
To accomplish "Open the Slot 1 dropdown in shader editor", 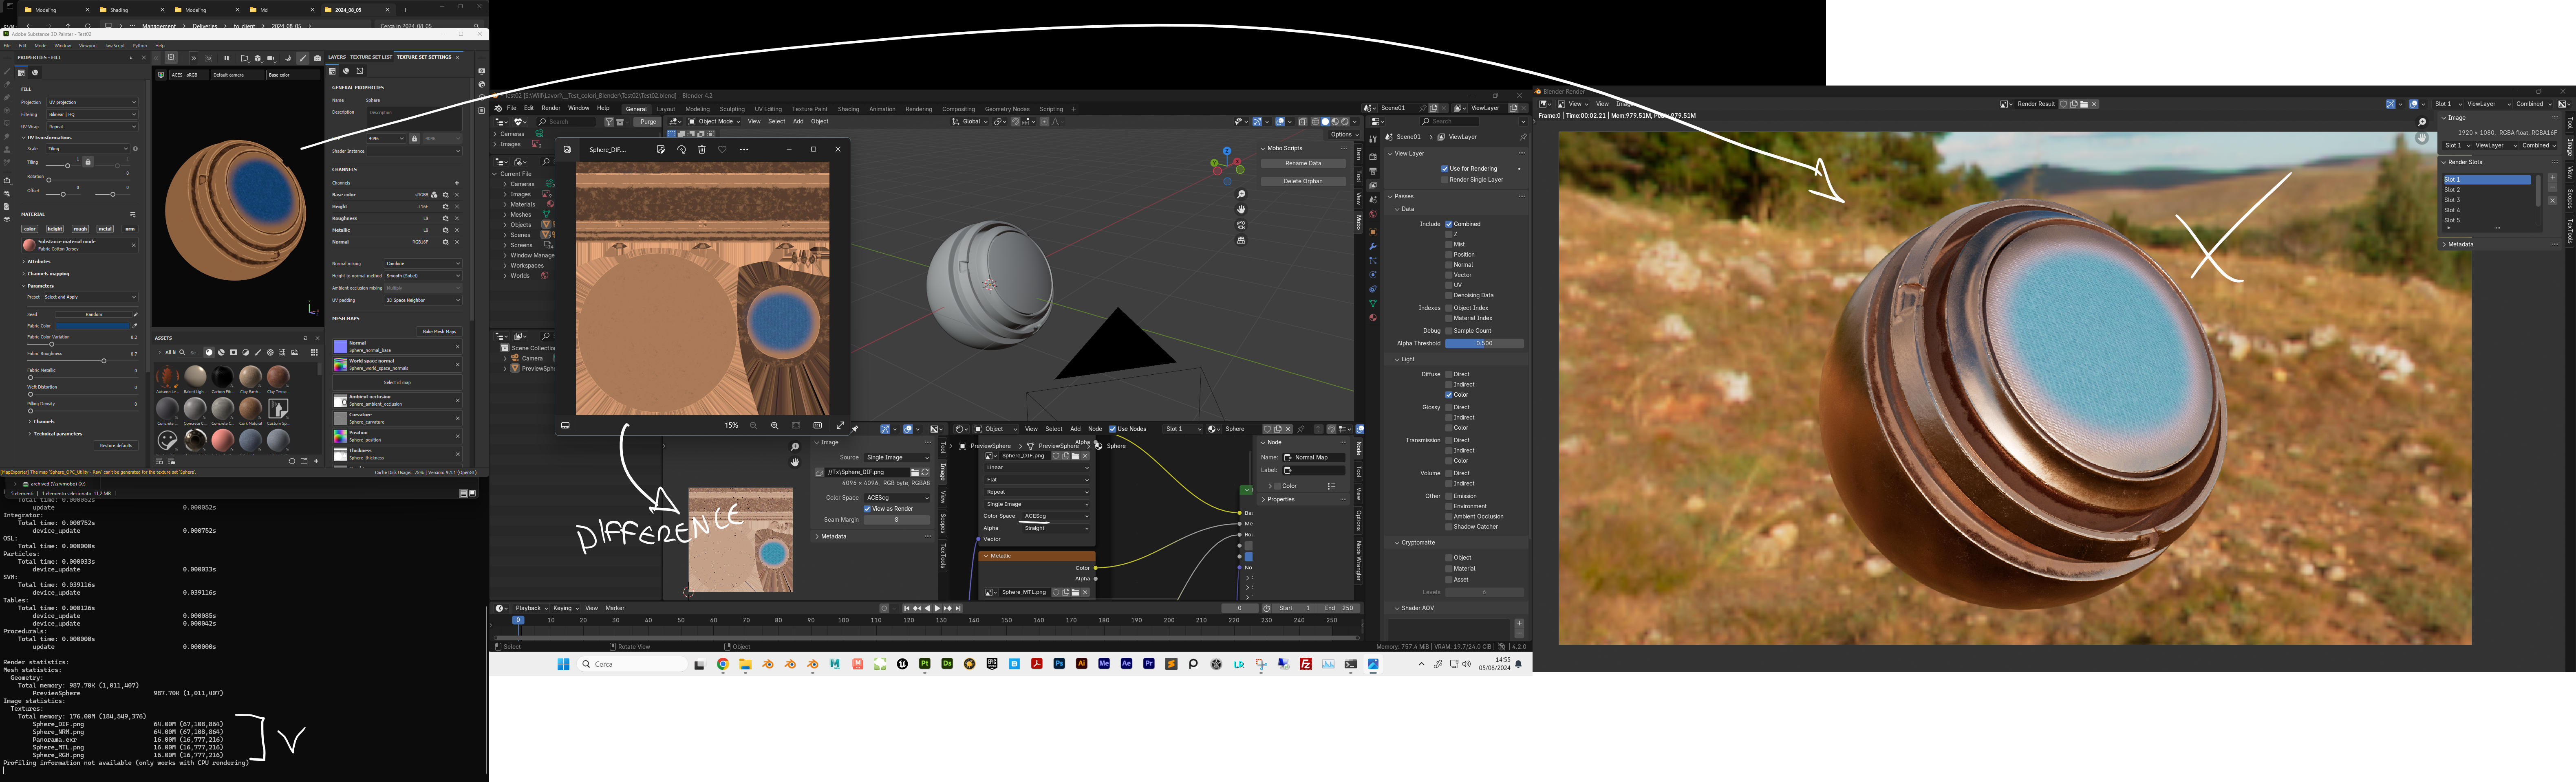I will point(1183,429).
